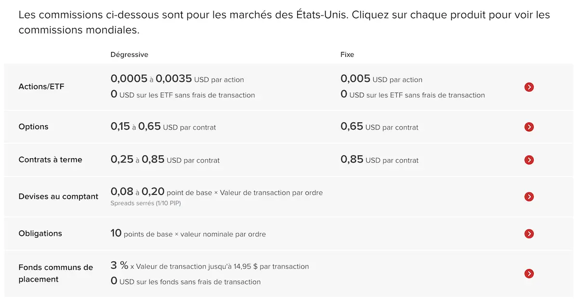Viewport: 578px width, 308px height.
Task: Click the 0,0005 à 0,0035 USD par action rate
Action: (177, 79)
